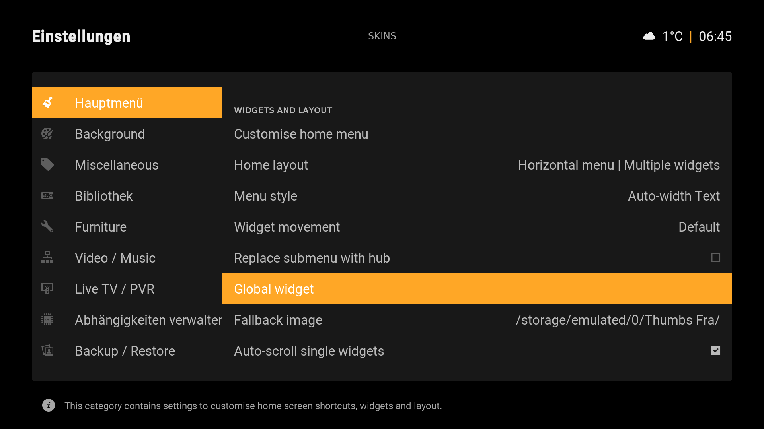764x429 pixels.
Task: Click the palette icon beside Background
Action: click(x=47, y=133)
